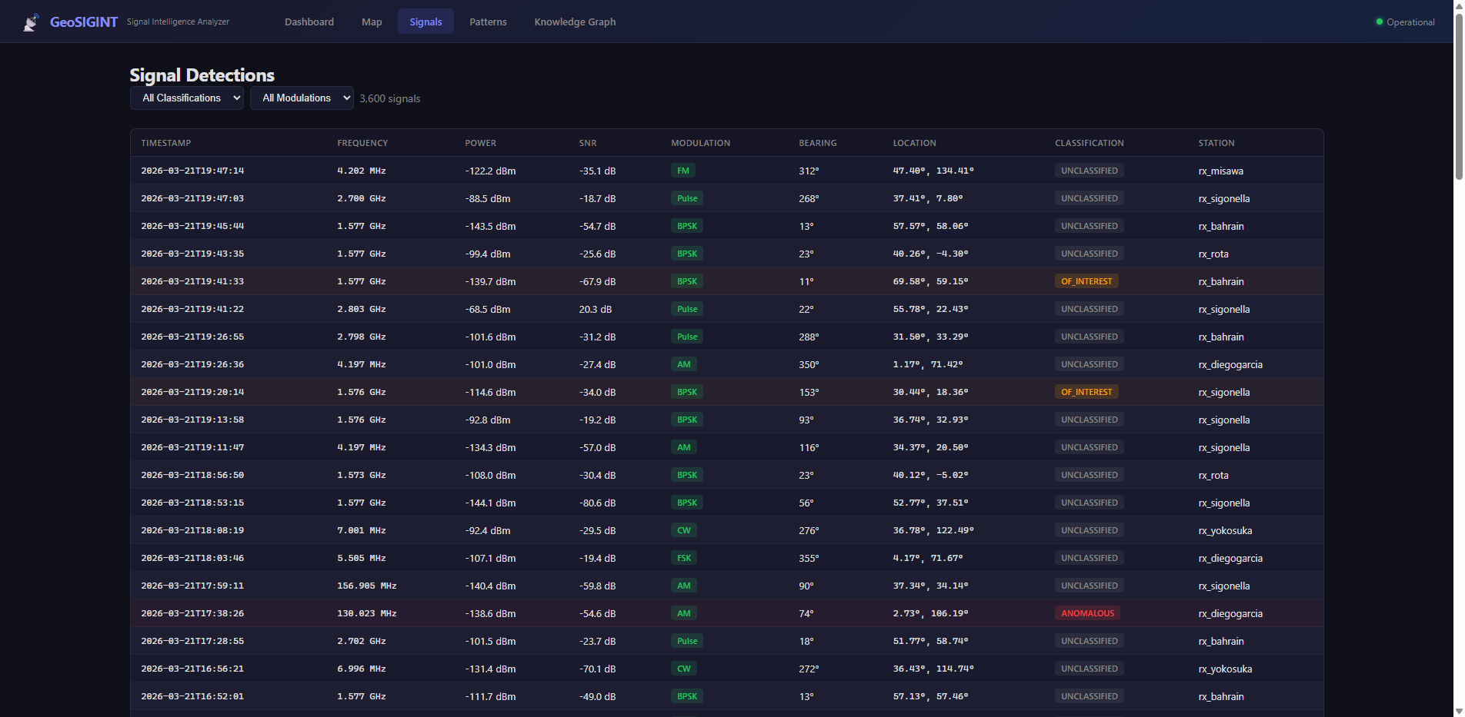Click the CW badge on the 7.001 MHz row
Screen dimensions: 1465x717
point(683,530)
